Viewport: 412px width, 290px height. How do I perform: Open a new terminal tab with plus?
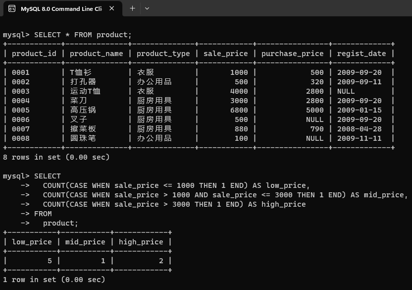tap(132, 8)
